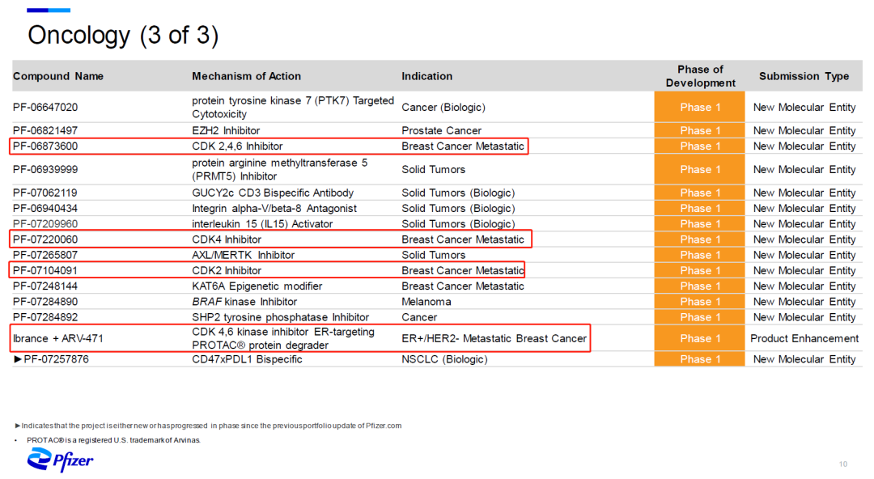Screen dimensions: 874x479
Task: Click BRAF kinase Inhibitor text
Action: tap(244, 302)
